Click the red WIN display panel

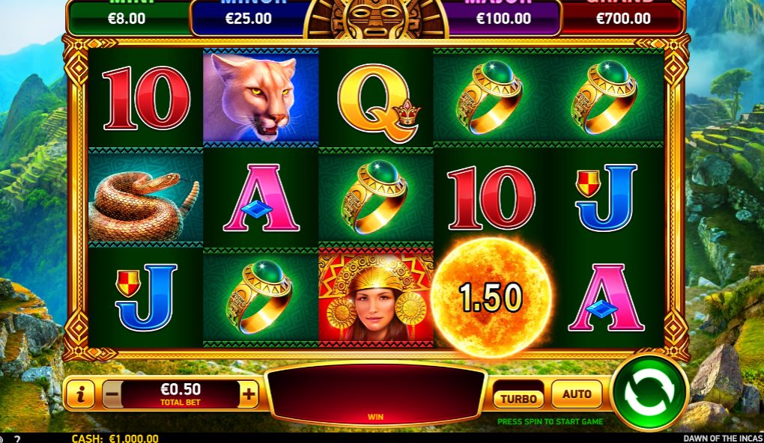376,395
